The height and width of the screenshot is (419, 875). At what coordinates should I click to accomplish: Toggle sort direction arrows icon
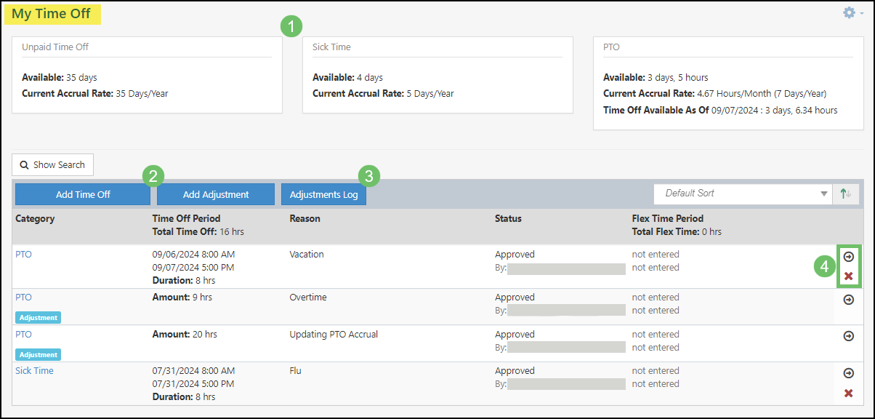846,193
